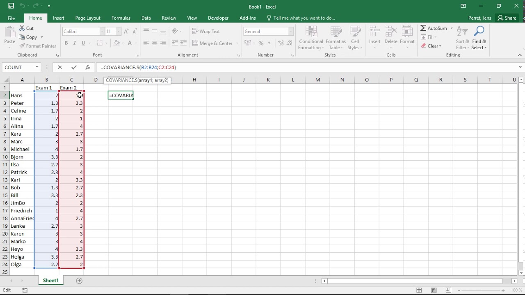The height and width of the screenshot is (295, 525).
Task: Open the font size dropdown
Action: pos(119,32)
